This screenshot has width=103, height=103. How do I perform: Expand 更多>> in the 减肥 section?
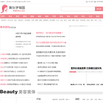(x=100, y=100)
